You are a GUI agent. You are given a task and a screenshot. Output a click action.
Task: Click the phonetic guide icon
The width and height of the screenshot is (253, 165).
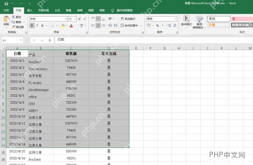[81, 26]
